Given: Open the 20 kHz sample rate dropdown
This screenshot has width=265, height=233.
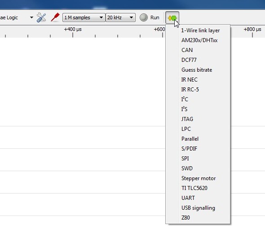Looking at the screenshot, I should (x=120, y=17).
